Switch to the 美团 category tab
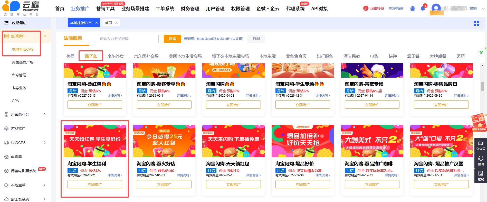The image size is (487, 202). 70,56
